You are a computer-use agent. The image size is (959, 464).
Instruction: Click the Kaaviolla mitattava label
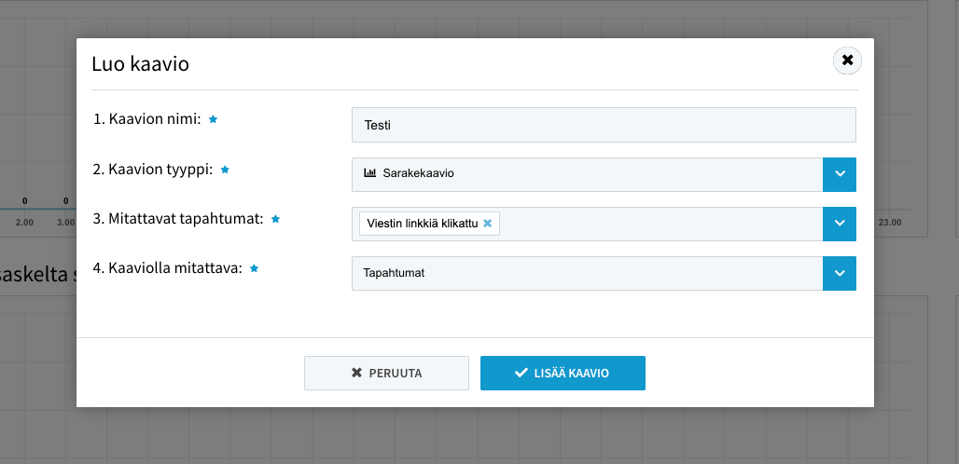click(168, 268)
